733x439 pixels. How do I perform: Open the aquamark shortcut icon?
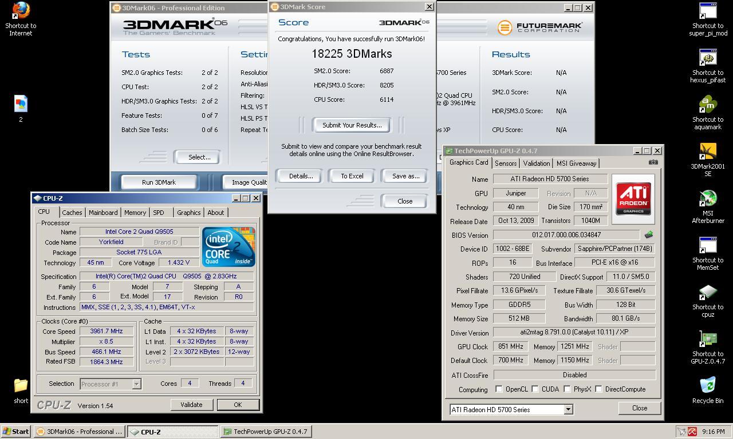(708, 104)
